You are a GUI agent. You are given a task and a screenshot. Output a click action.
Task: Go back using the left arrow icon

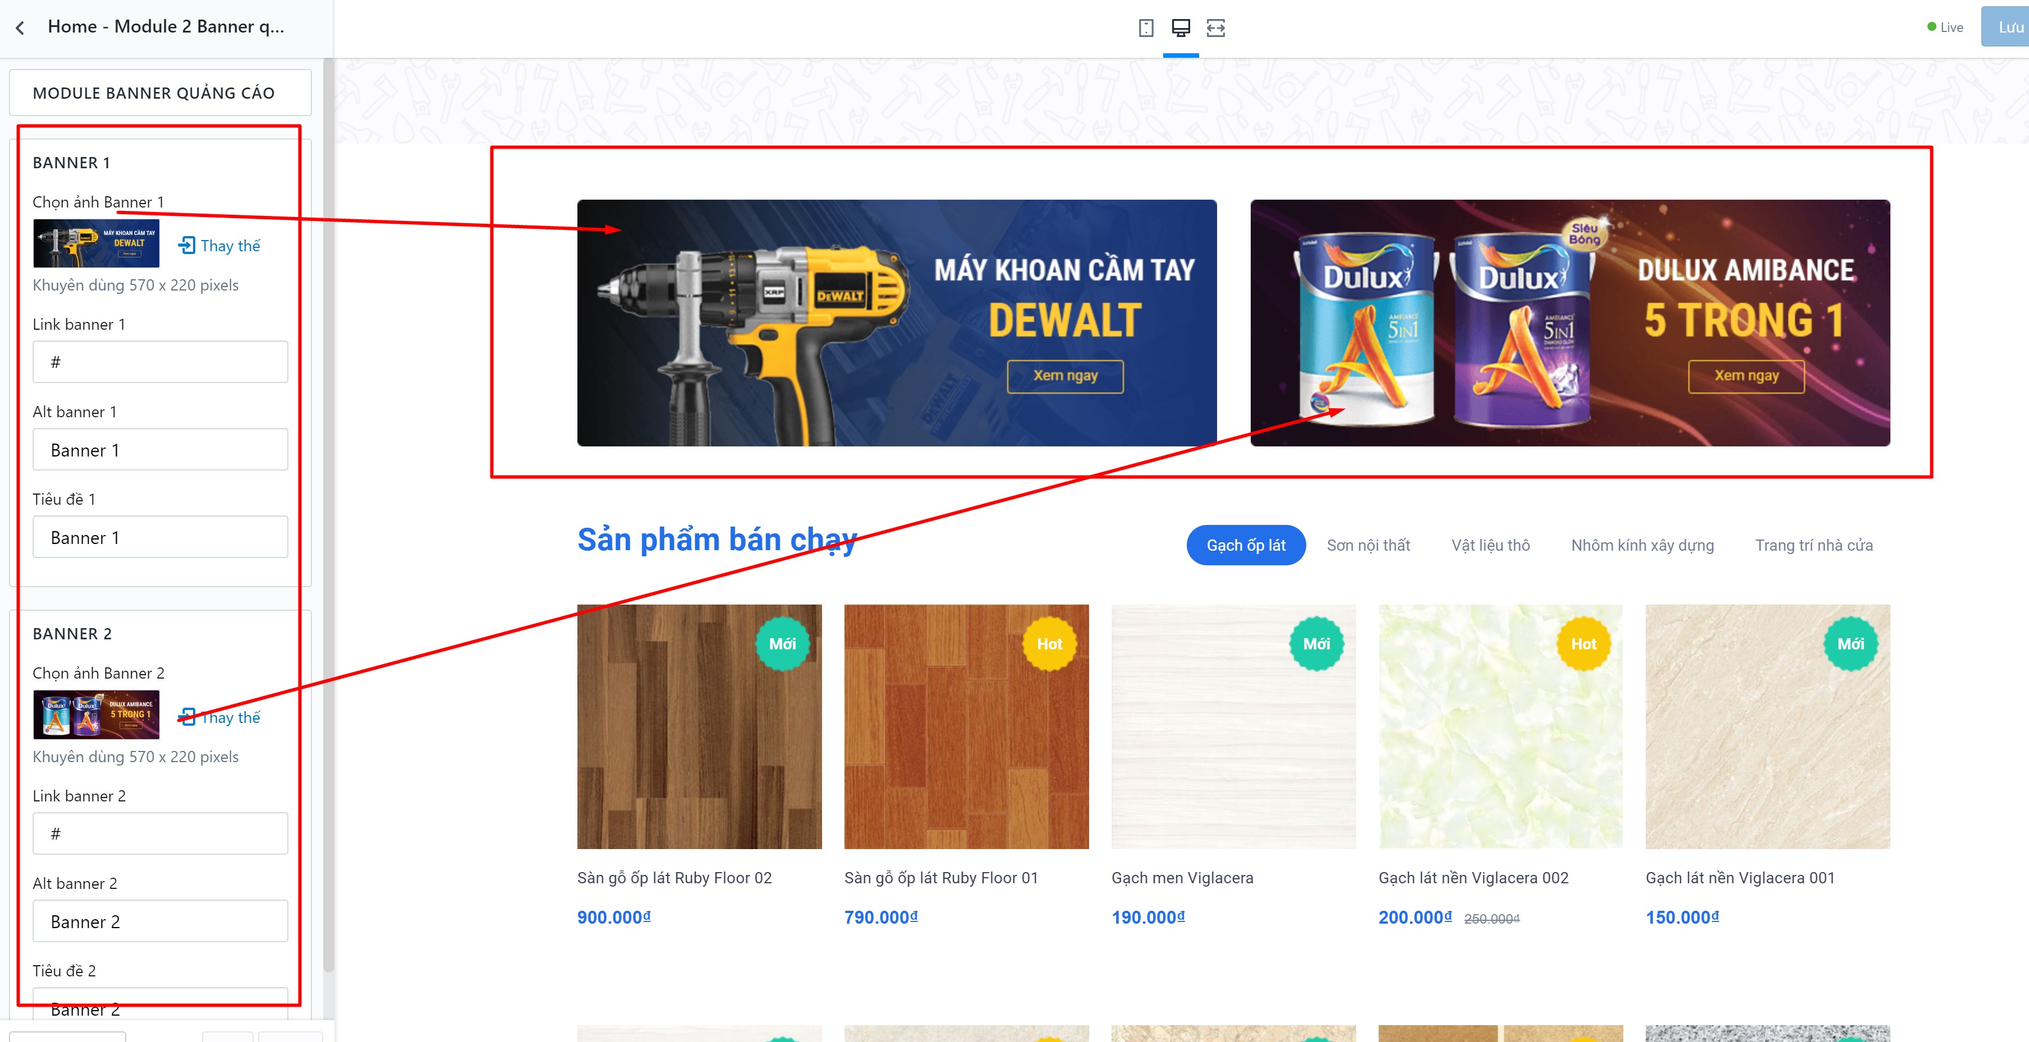click(x=20, y=27)
